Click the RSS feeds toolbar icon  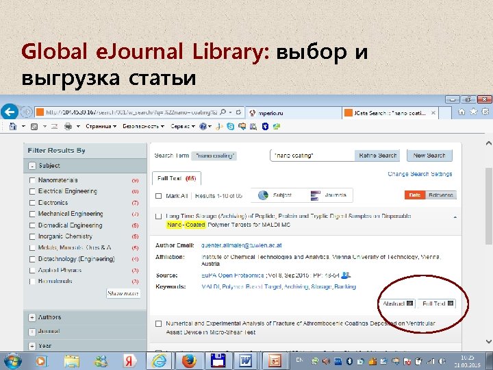pos(34,127)
